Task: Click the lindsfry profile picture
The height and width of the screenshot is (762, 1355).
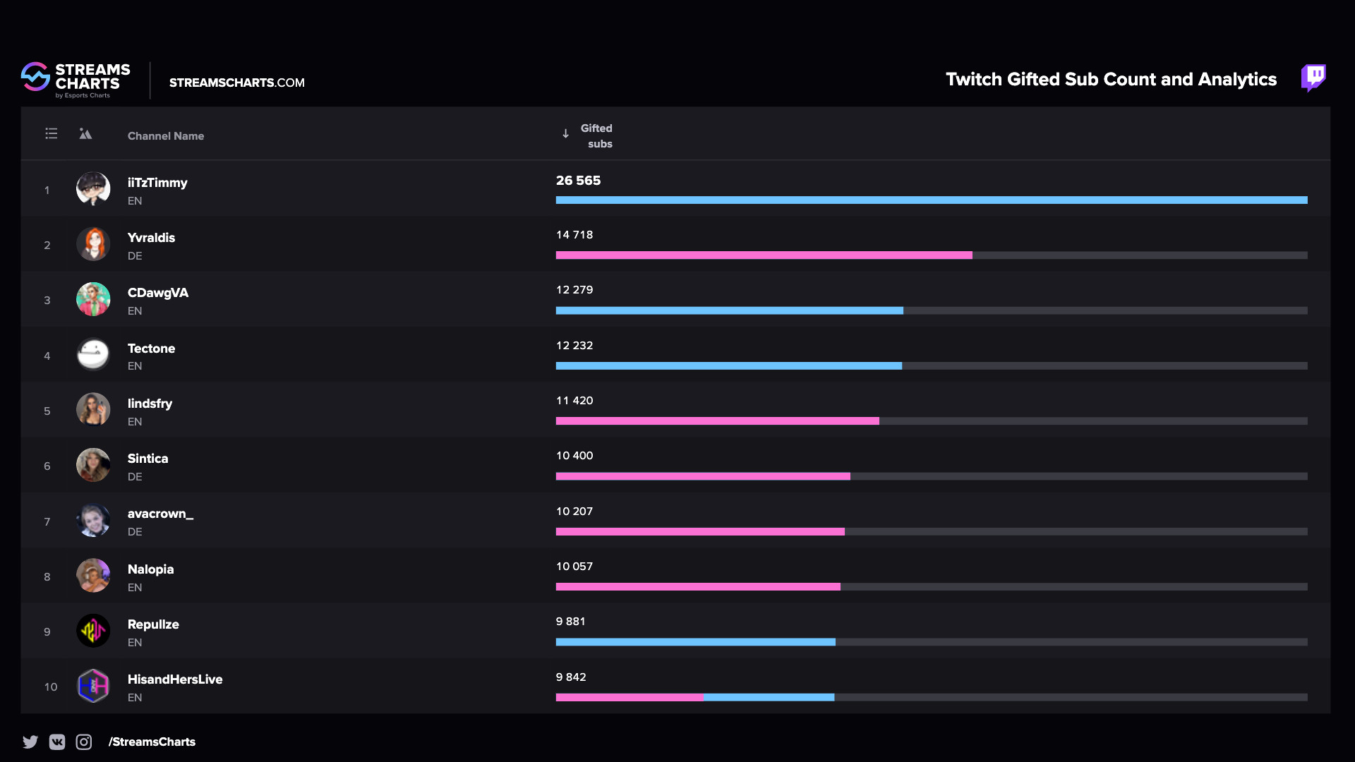Action: [93, 410]
